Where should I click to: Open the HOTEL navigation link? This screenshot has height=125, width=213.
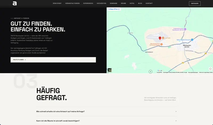pos(132,3)
